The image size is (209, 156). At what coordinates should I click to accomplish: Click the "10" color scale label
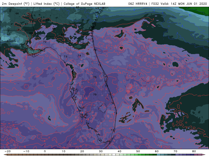tap(63, 151)
